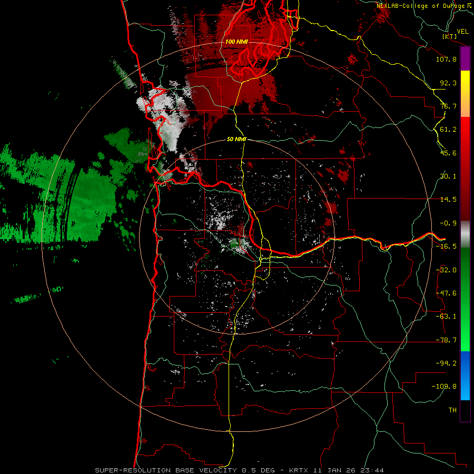Click the TH threshold label on legend
Viewport: 474px width, 474px height.
452,410
